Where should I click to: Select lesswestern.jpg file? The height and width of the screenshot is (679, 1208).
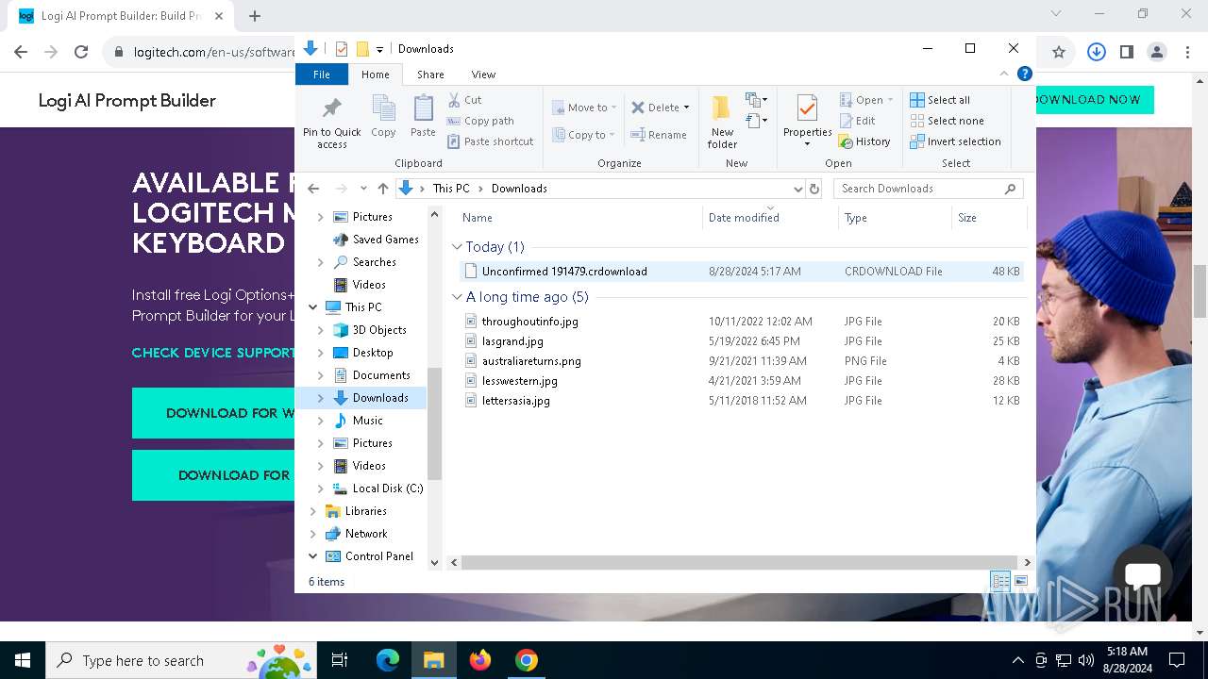[741, 381]
